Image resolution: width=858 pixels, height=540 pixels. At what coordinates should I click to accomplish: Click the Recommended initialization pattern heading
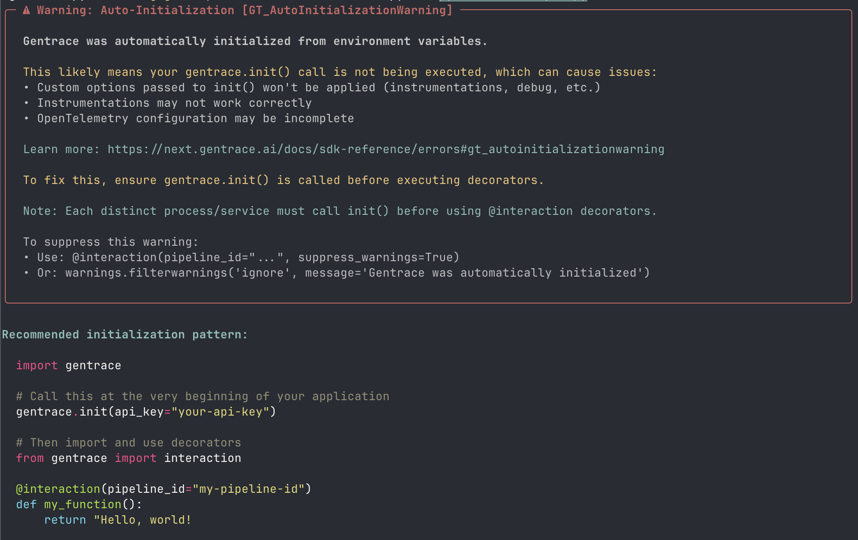125,334
